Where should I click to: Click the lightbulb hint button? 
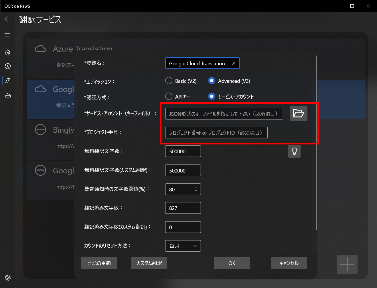tap(294, 151)
